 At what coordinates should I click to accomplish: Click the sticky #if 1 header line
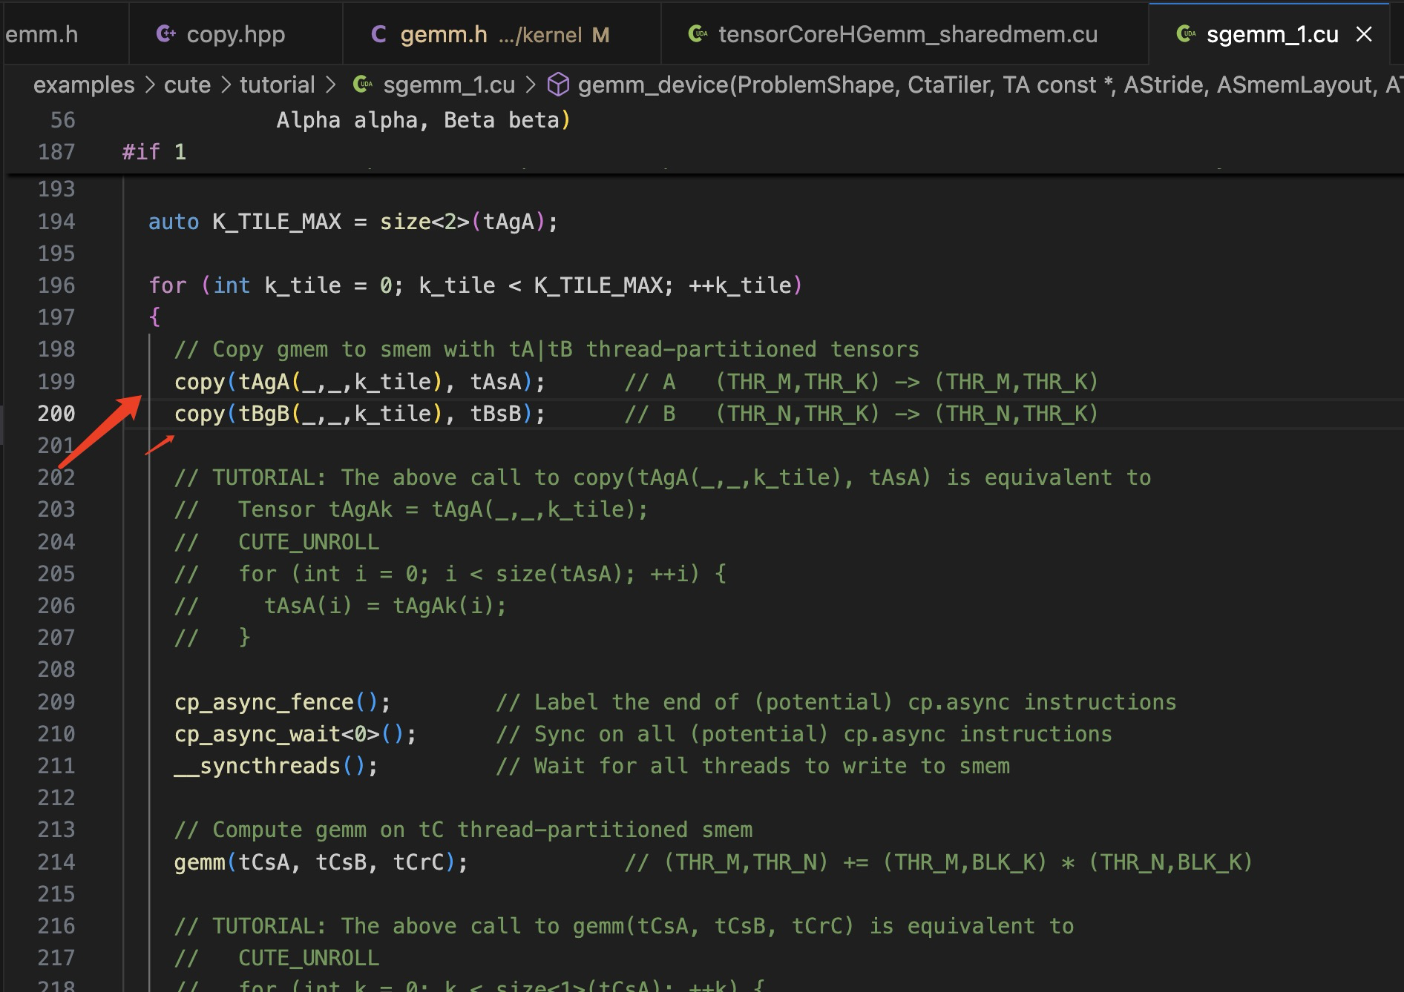coord(154,151)
